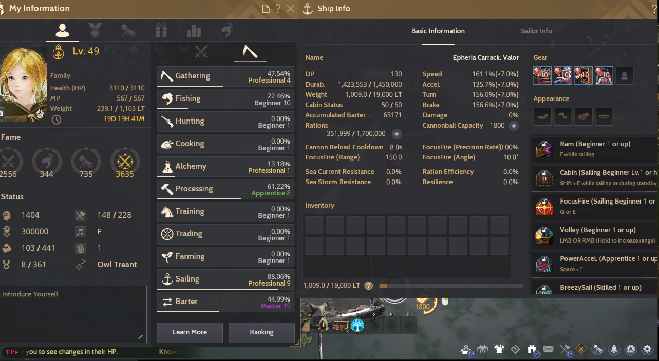Select the Hunting life skill row
The width and height of the screenshot is (659, 361).
225,121
